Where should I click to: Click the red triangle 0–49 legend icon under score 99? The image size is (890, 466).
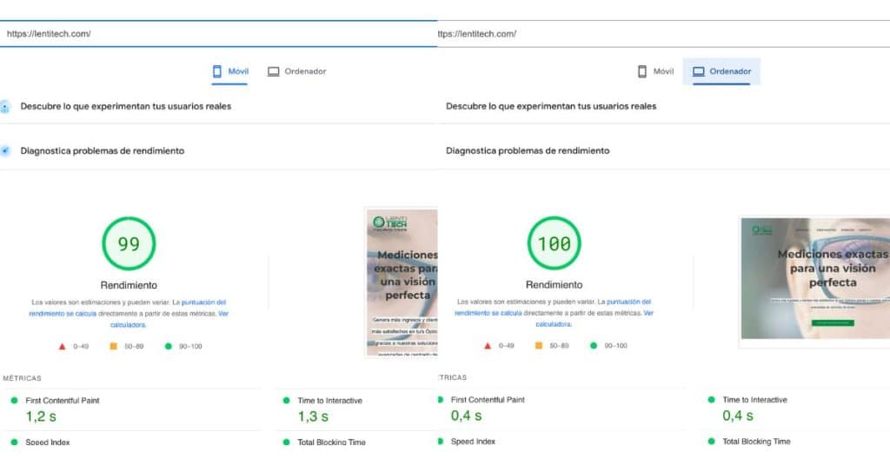click(62, 346)
